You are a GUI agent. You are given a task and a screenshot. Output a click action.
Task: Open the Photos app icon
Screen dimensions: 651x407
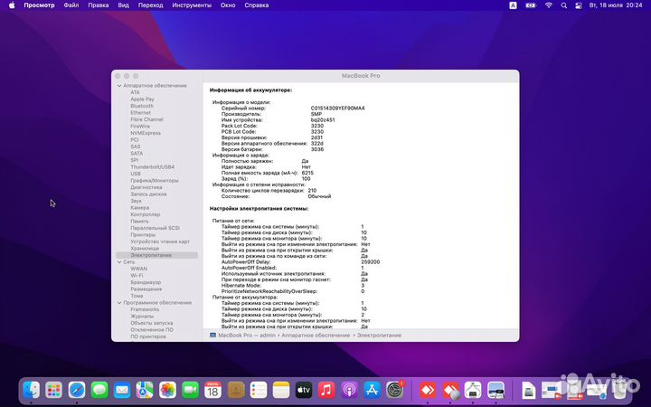(168, 390)
